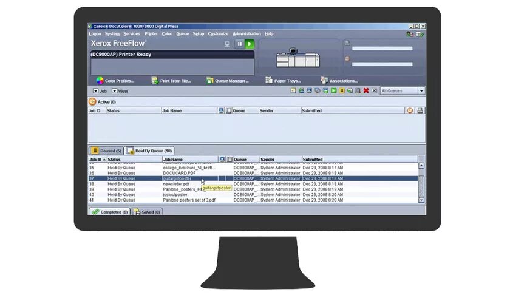Select the jcstoutposter job row
510x295 pixels.
pos(253,194)
